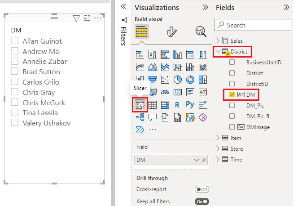
Task: Select the Stacked column chart visual
Action: (x=152, y=54)
